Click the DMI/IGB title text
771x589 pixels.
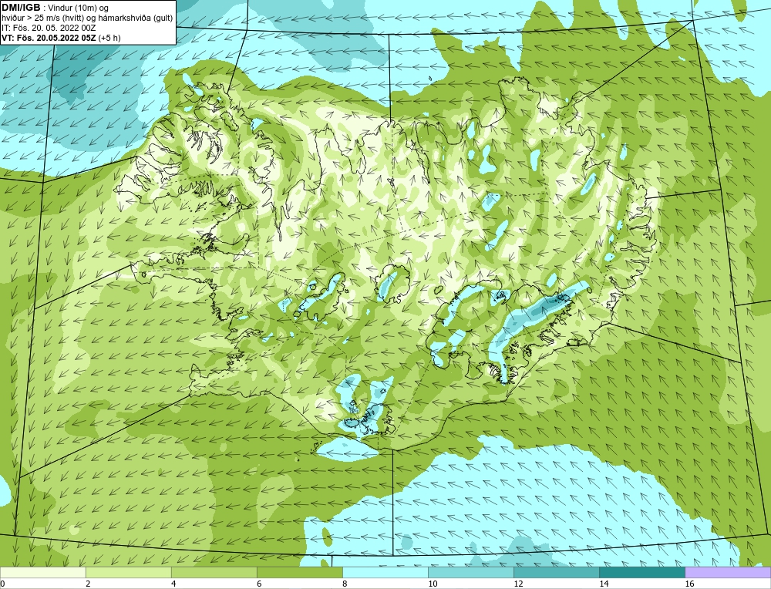[21, 8]
